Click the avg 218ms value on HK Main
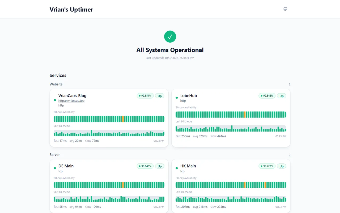Viewport: 340px width, 213px height. [x=200, y=207]
